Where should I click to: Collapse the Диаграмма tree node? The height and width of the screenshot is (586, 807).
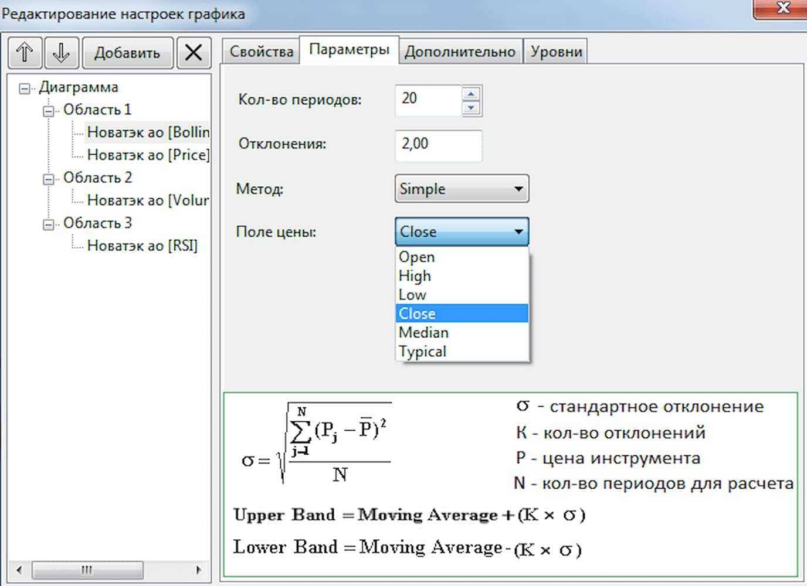click(24, 88)
